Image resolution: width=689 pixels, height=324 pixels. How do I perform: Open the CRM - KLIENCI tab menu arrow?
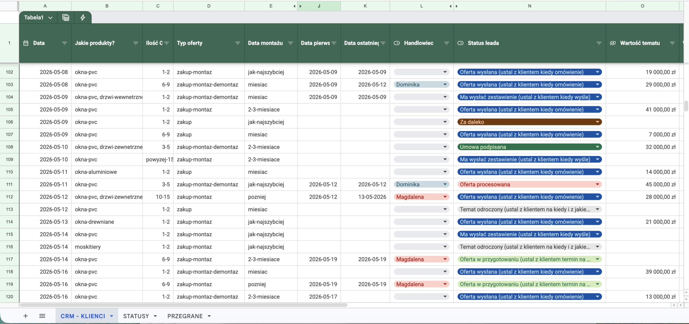[x=111, y=316]
